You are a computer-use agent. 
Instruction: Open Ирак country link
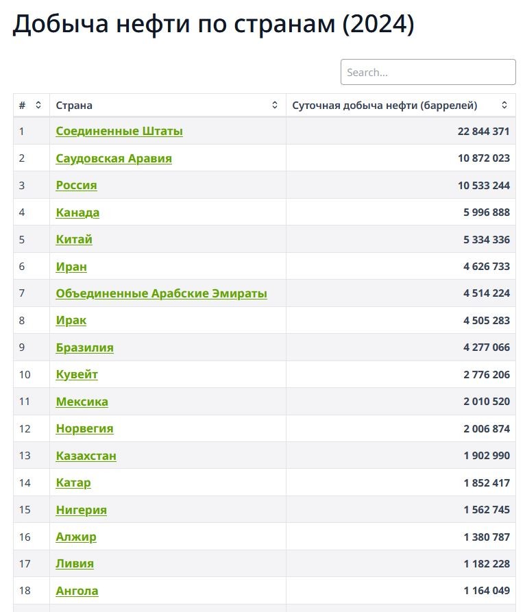pyautogui.click(x=71, y=320)
